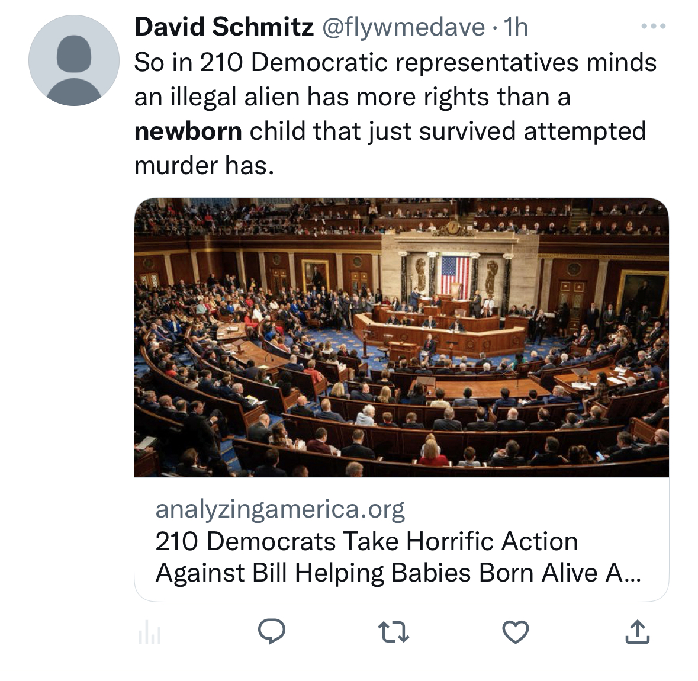Open the share icon menu
The width and height of the screenshot is (698, 681).
[x=637, y=632]
